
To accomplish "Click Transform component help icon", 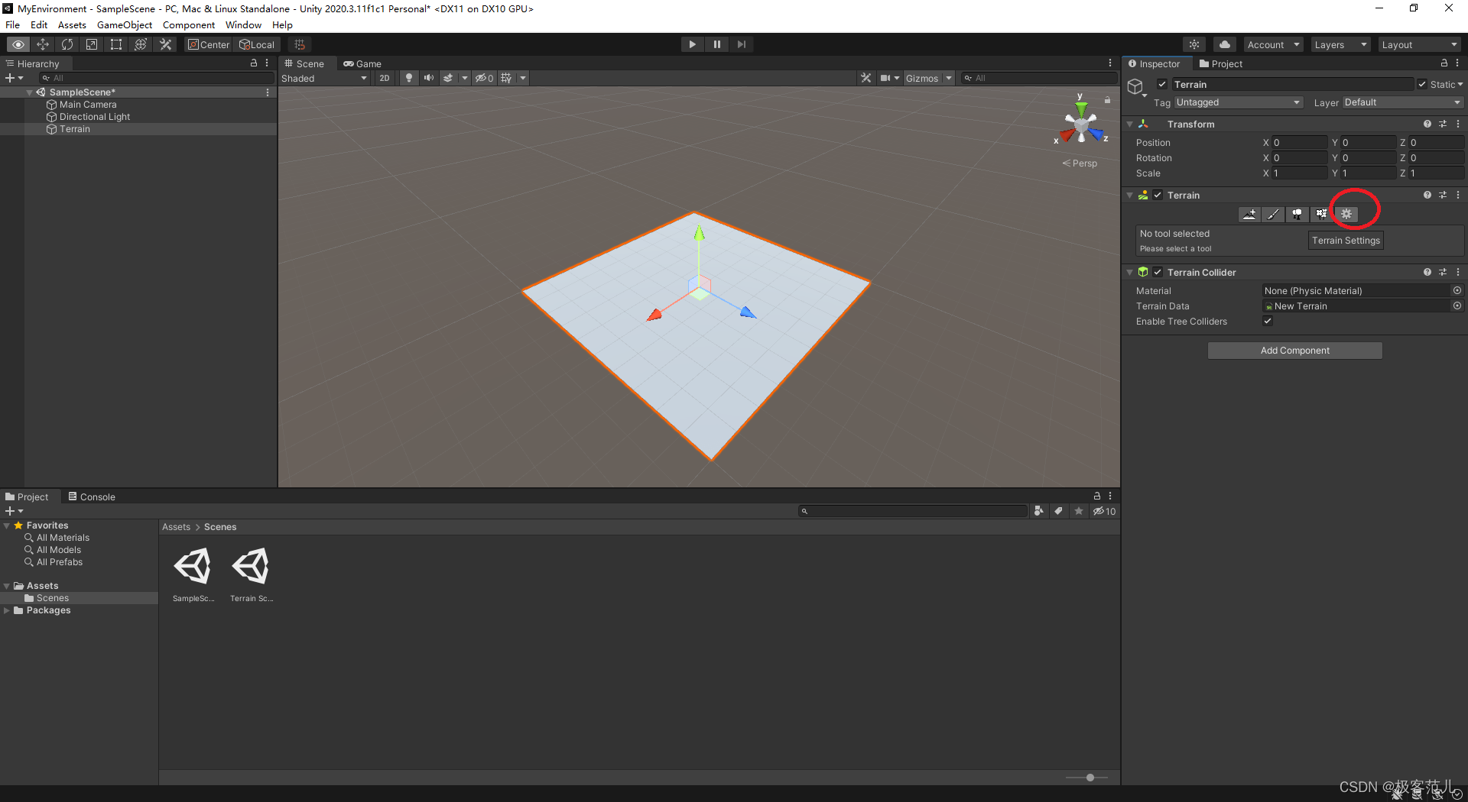I will (1427, 124).
